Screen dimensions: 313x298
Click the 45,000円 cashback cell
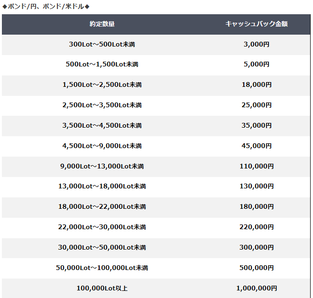256,146
